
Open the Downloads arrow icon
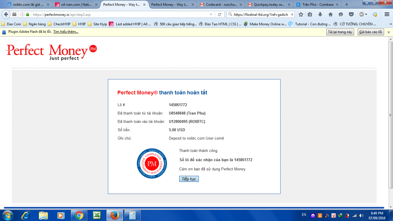pos(320,14)
